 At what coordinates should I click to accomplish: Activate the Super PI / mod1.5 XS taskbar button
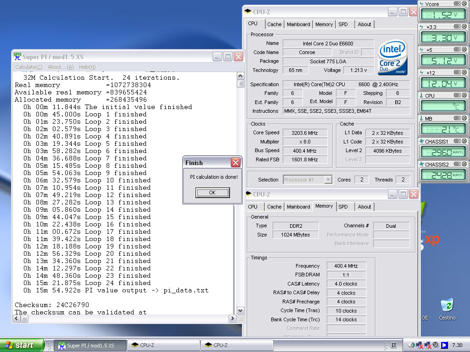tap(90, 345)
